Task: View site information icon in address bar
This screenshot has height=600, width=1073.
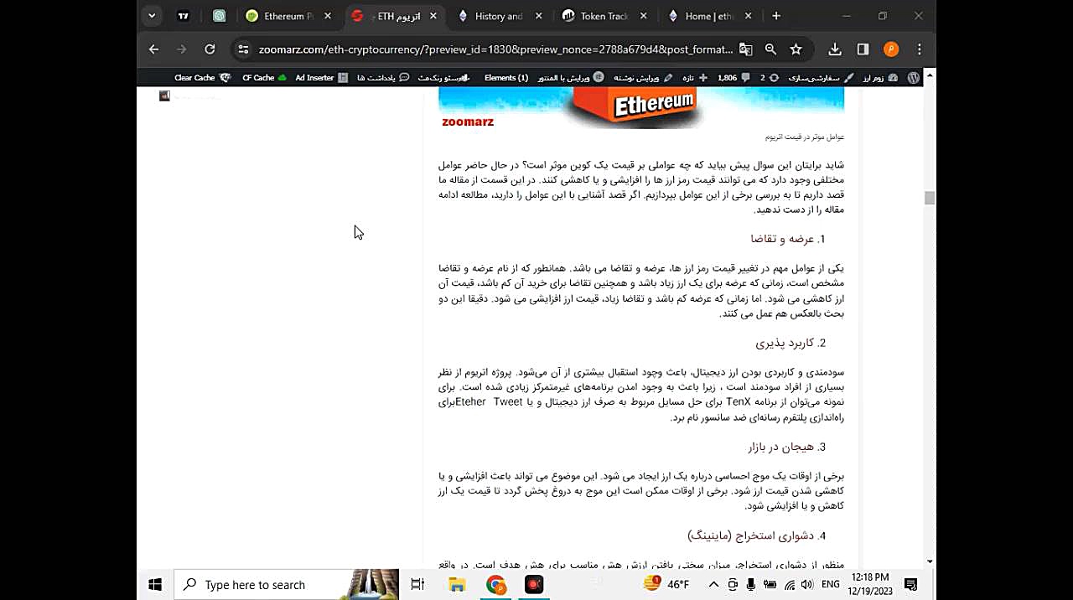Action: click(x=243, y=49)
